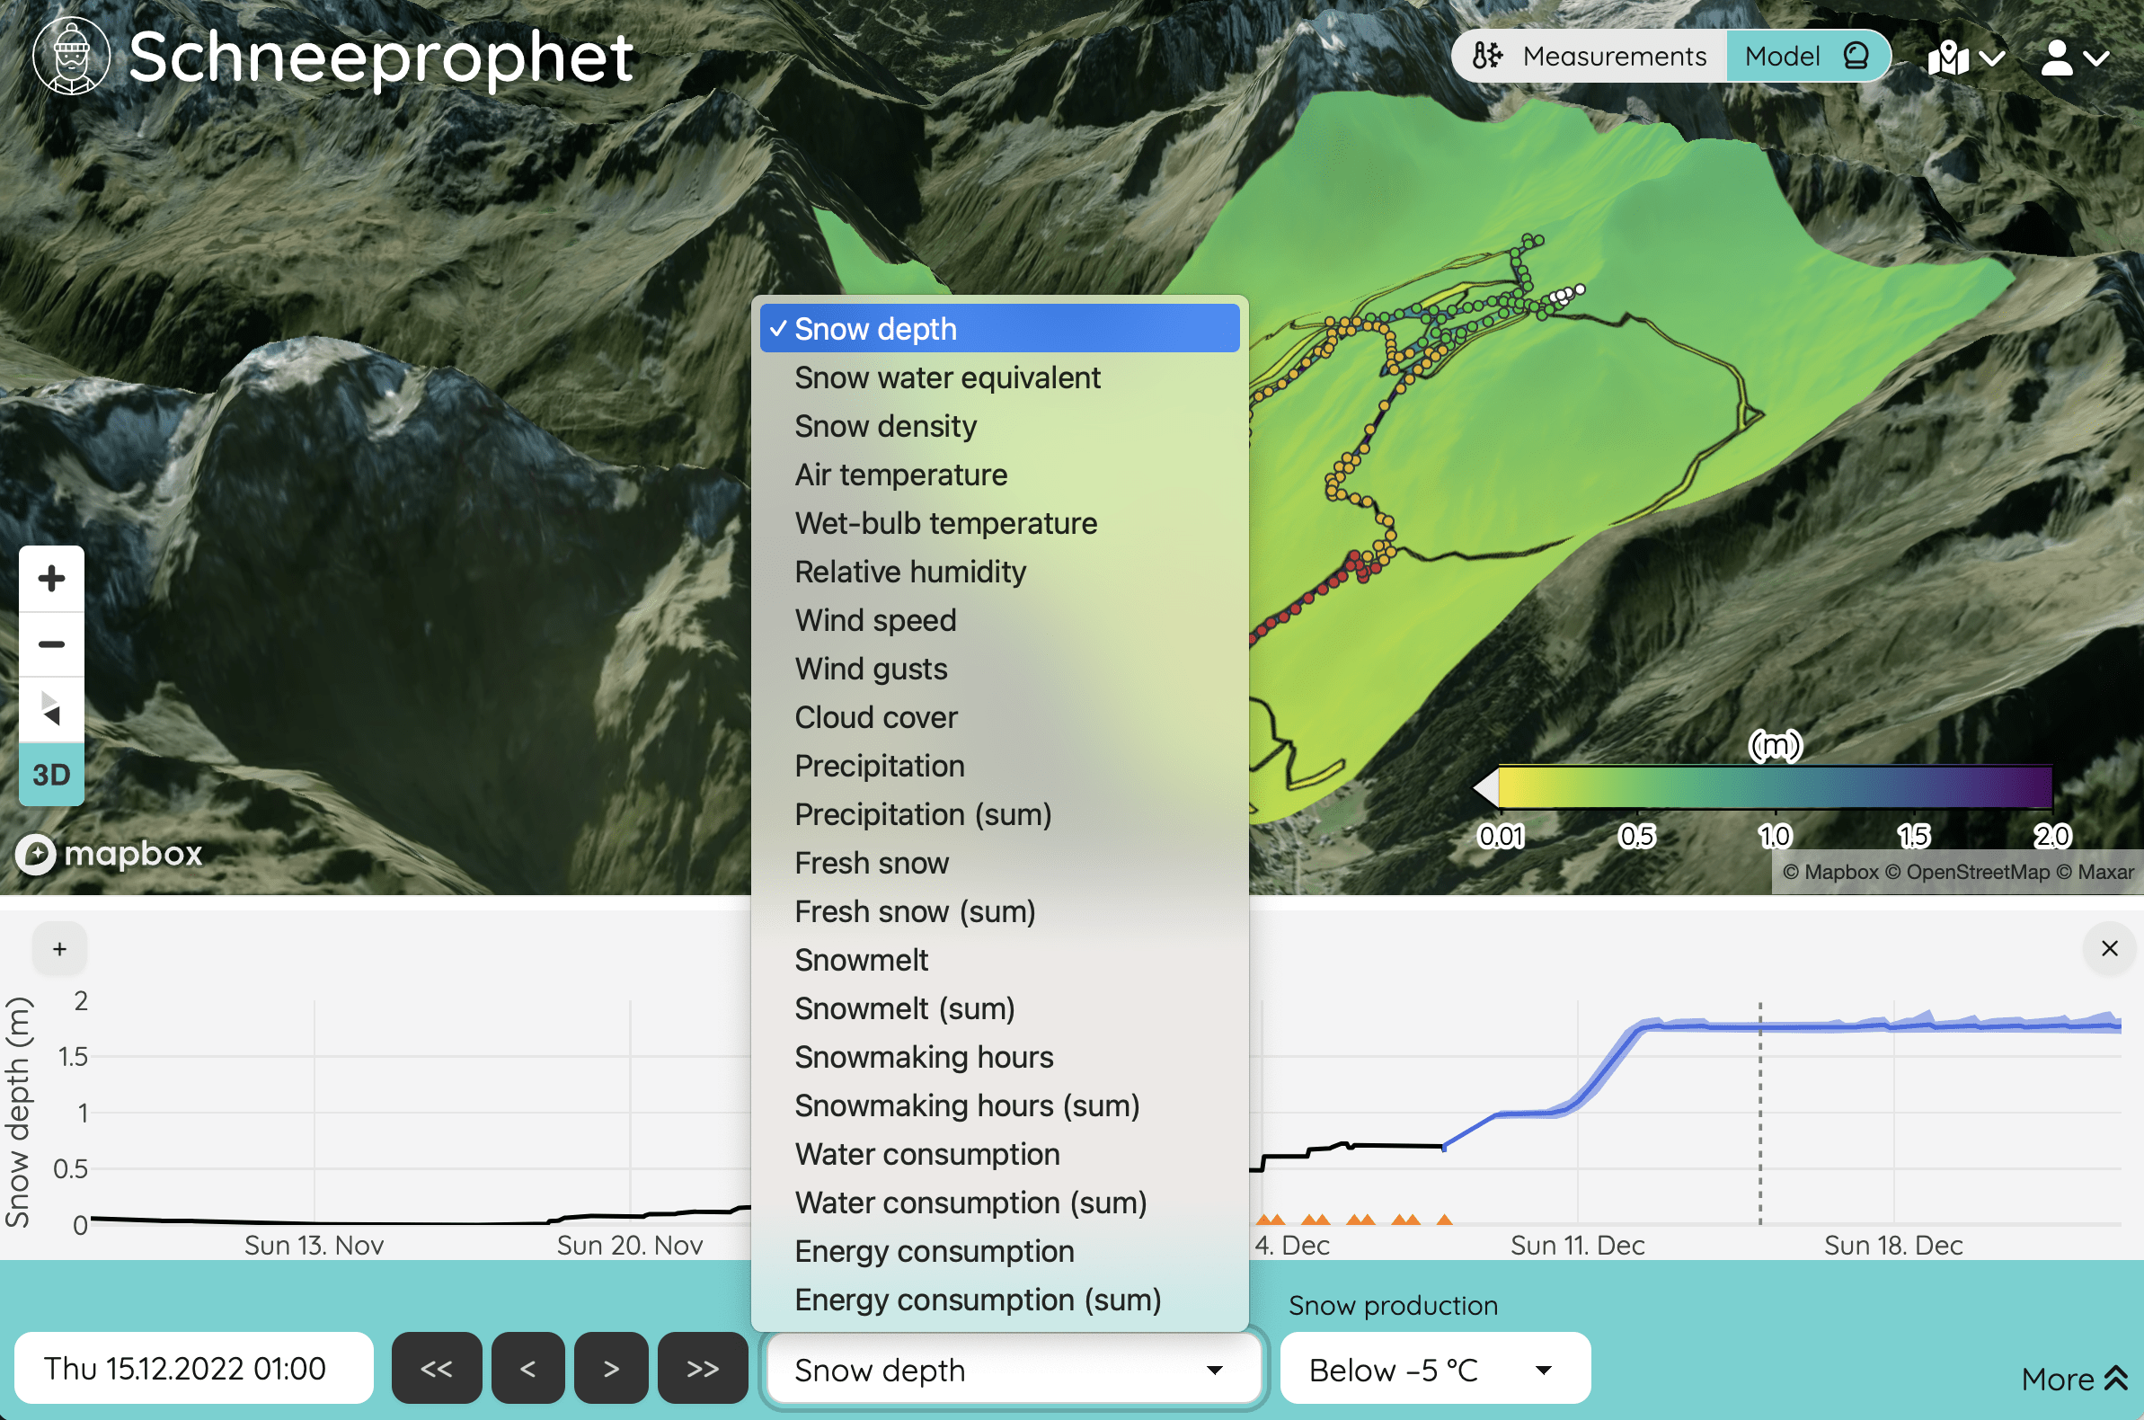Step forward one time step with >
The image size is (2144, 1420).
point(611,1369)
